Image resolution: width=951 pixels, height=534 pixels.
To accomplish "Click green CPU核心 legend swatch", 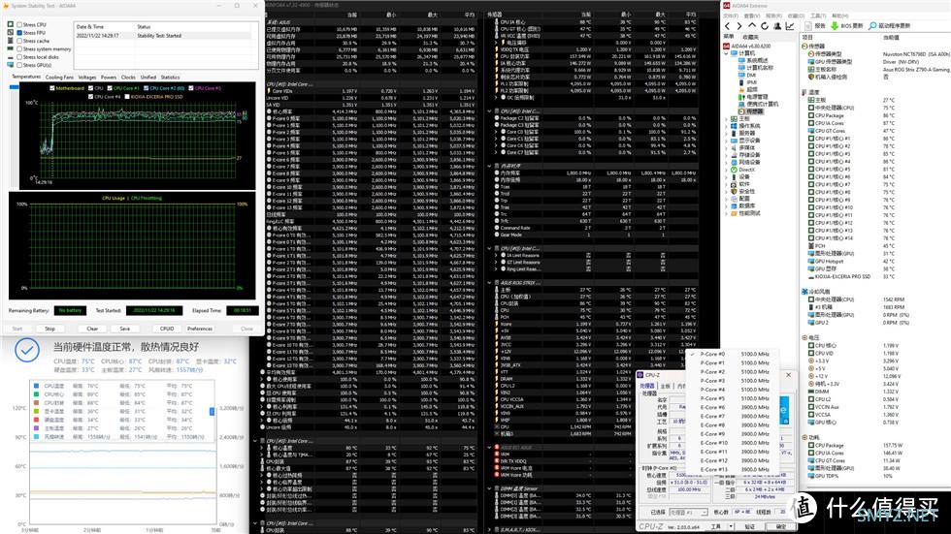I will (37, 394).
